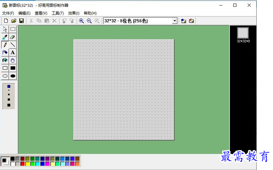Save the icon with floppy disk button
This screenshot has width=273, height=170.
tap(21, 21)
